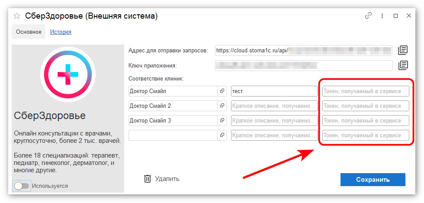Click the token field in the empty row
This screenshot has width=424, height=203.
tap(366, 135)
